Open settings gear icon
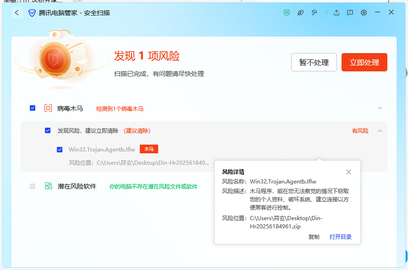The width and height of the screenshot is (408, 270). tap(364, 12)
